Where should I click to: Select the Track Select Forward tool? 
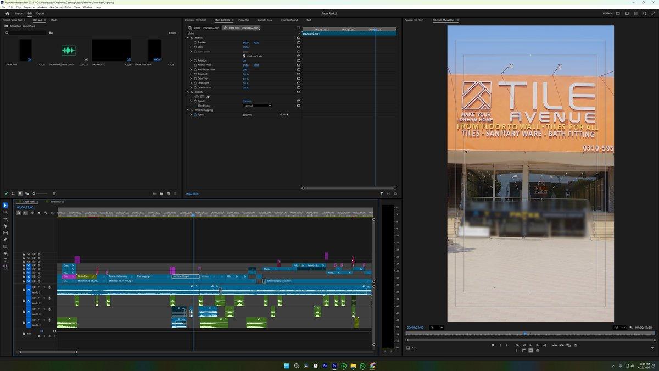5,212
